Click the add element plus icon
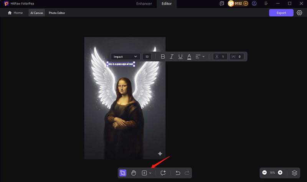 [144, 173]
